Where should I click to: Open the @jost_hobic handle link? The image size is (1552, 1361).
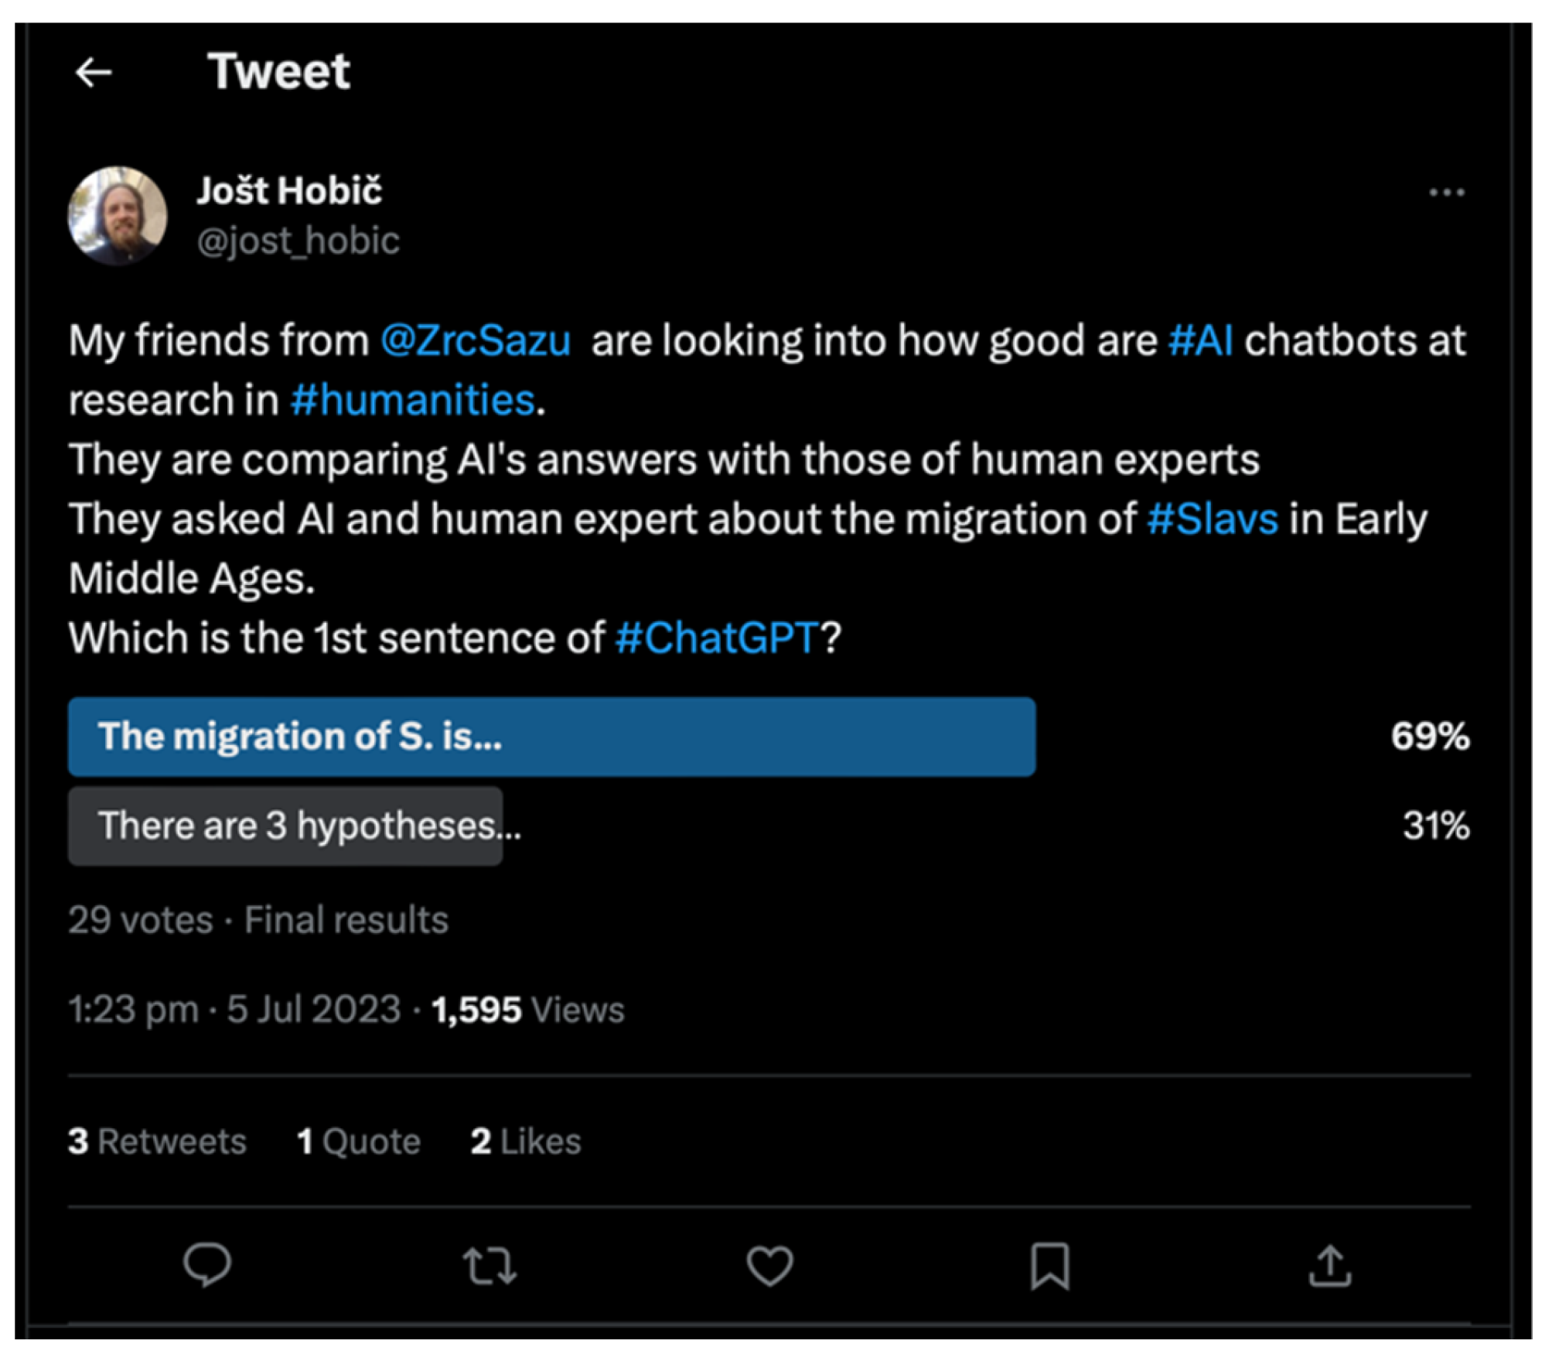pos(298,241)
